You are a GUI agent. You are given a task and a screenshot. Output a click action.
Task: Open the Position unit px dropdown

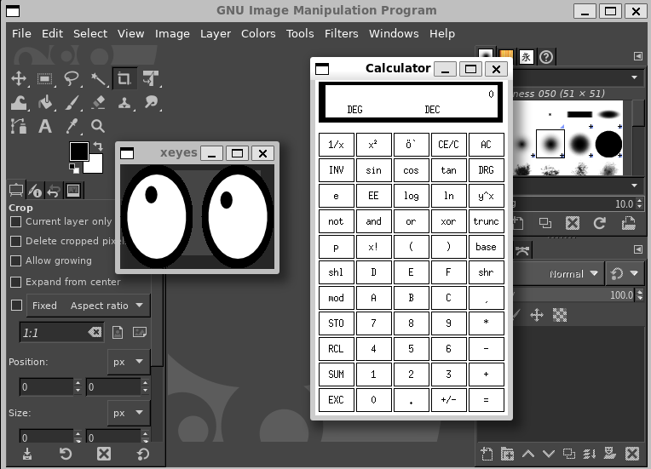point(129,362)
